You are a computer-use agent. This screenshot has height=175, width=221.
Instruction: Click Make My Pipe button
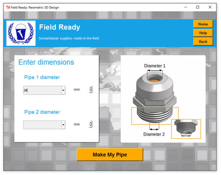[110, 154]
